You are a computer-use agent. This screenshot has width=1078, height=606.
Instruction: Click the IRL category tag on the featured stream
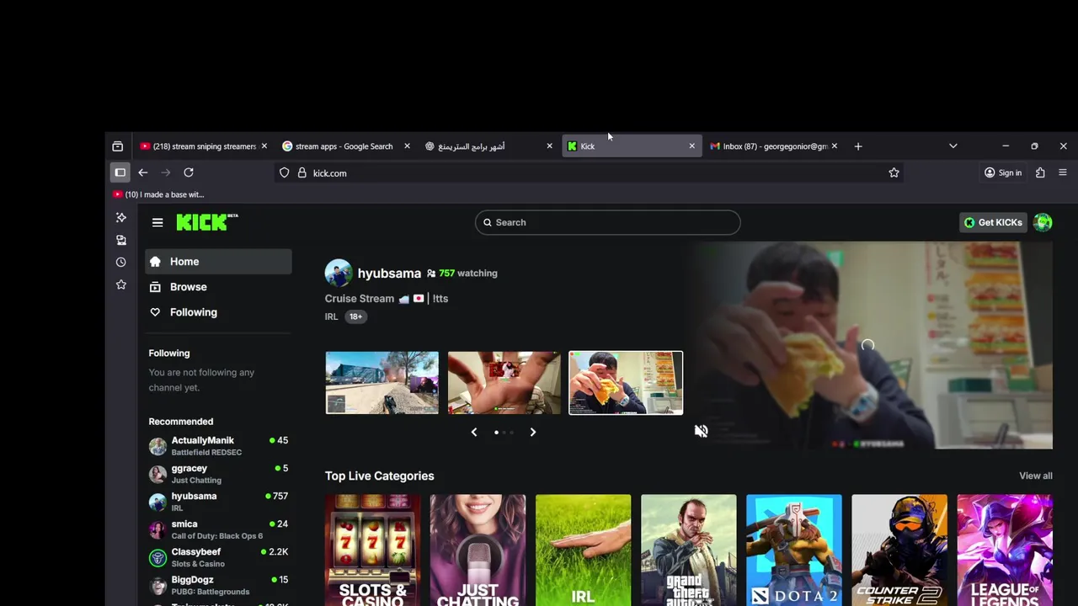[x=331, y=316]
